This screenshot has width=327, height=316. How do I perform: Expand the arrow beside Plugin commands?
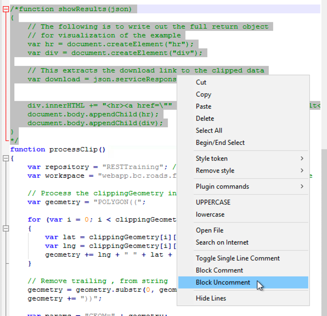click(302, 187)
